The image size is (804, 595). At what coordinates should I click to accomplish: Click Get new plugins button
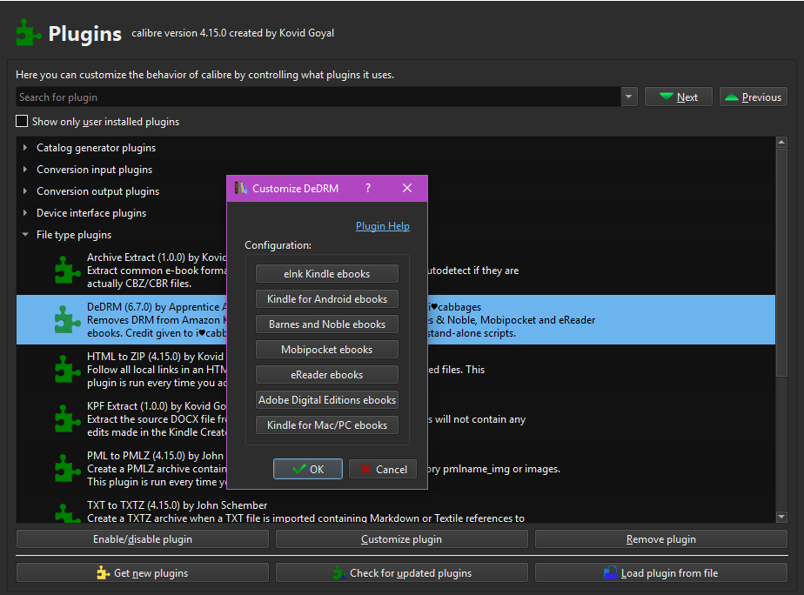143,573
